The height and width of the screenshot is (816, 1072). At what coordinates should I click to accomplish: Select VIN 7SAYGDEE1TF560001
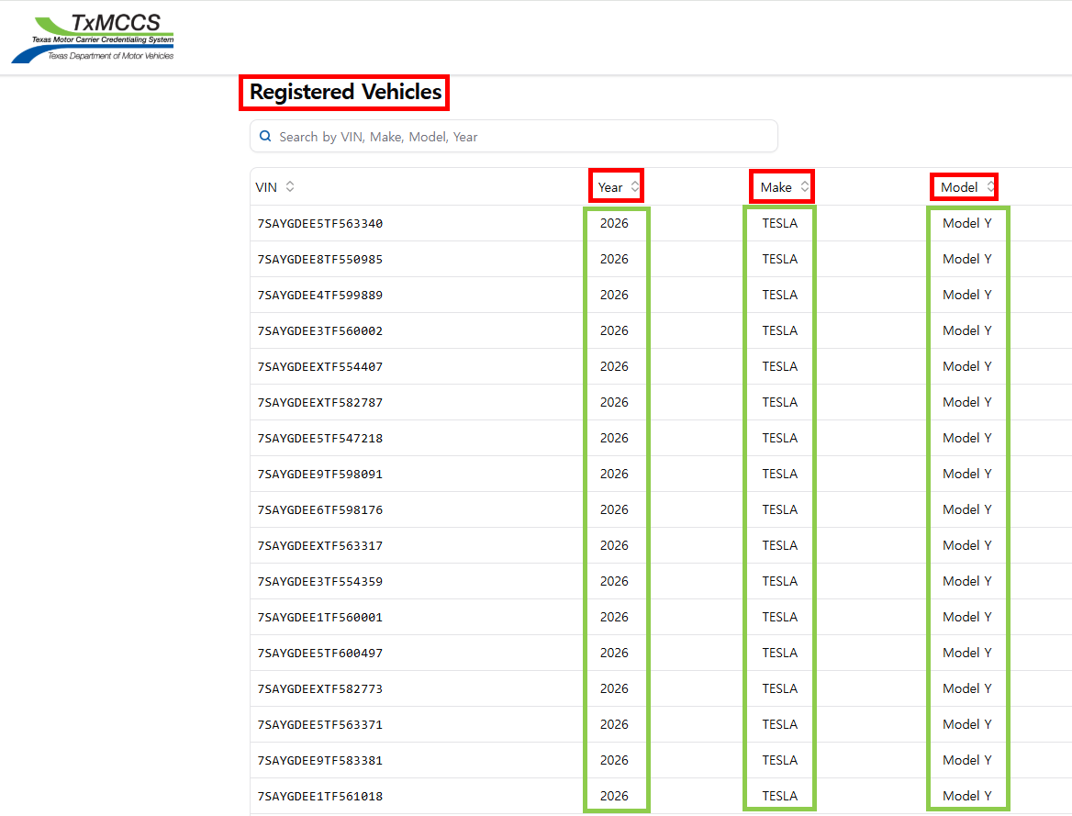[320, 618]
